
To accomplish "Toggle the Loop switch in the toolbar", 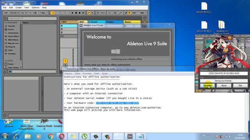I will pos(115,13).
